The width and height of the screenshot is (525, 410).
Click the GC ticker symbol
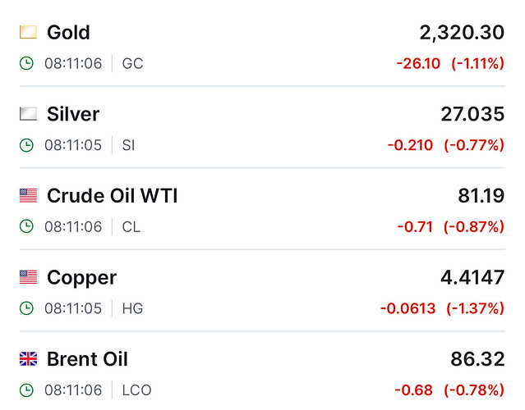(132, 63)
